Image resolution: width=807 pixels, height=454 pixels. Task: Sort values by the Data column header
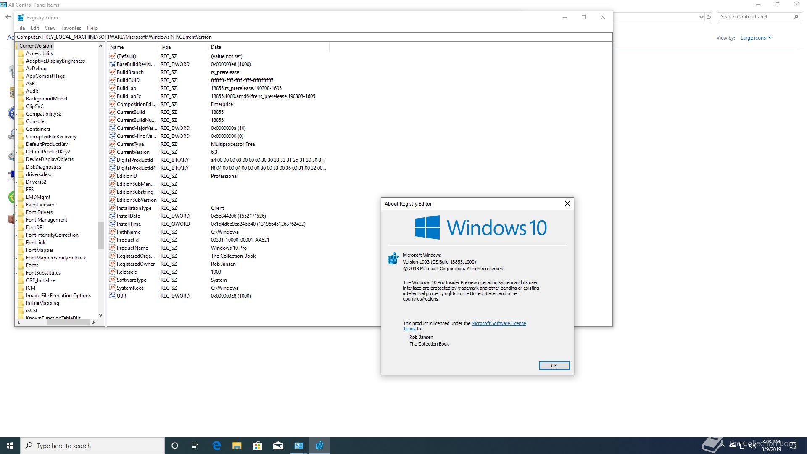pyautogui.click(x=269, y=47)
